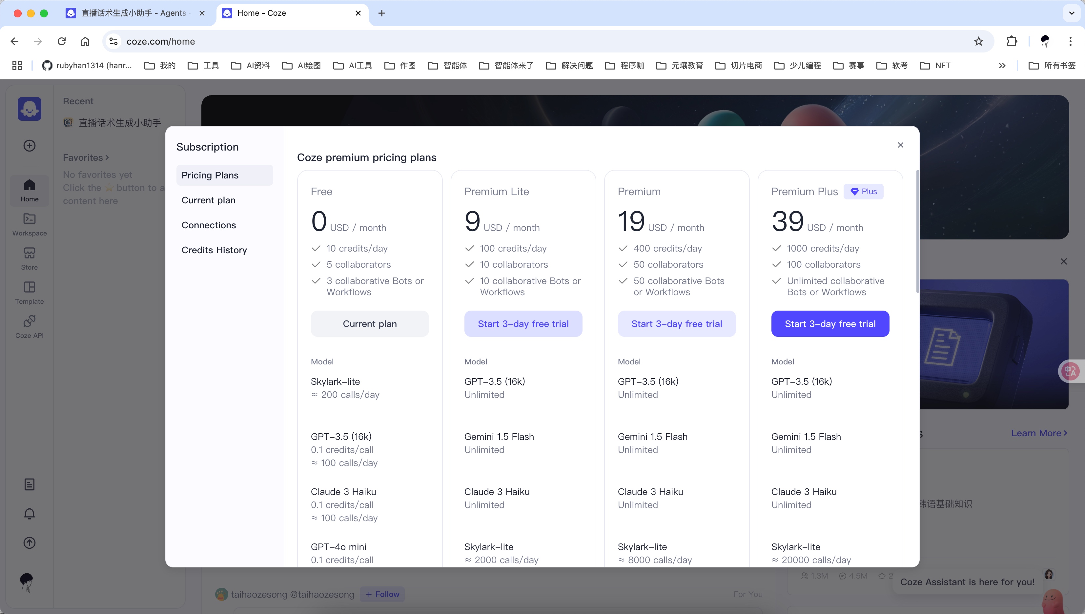Click the pricing plans vertical scrollbar
Screen dimensions: 1085x614
(x=918, y=232)
